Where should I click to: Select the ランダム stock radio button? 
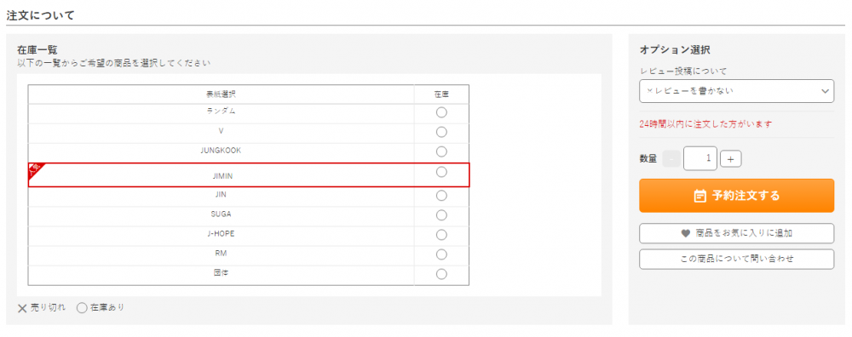441,112
